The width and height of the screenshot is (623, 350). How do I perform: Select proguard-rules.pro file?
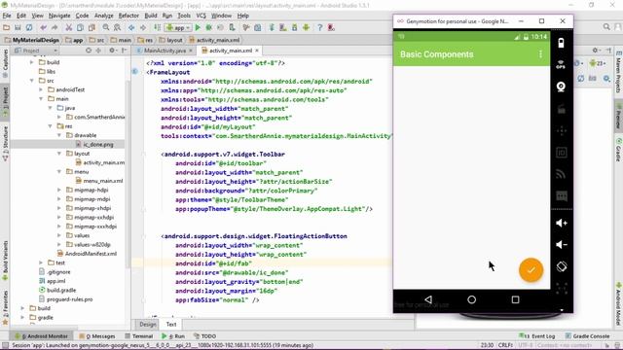click(65, 299)
